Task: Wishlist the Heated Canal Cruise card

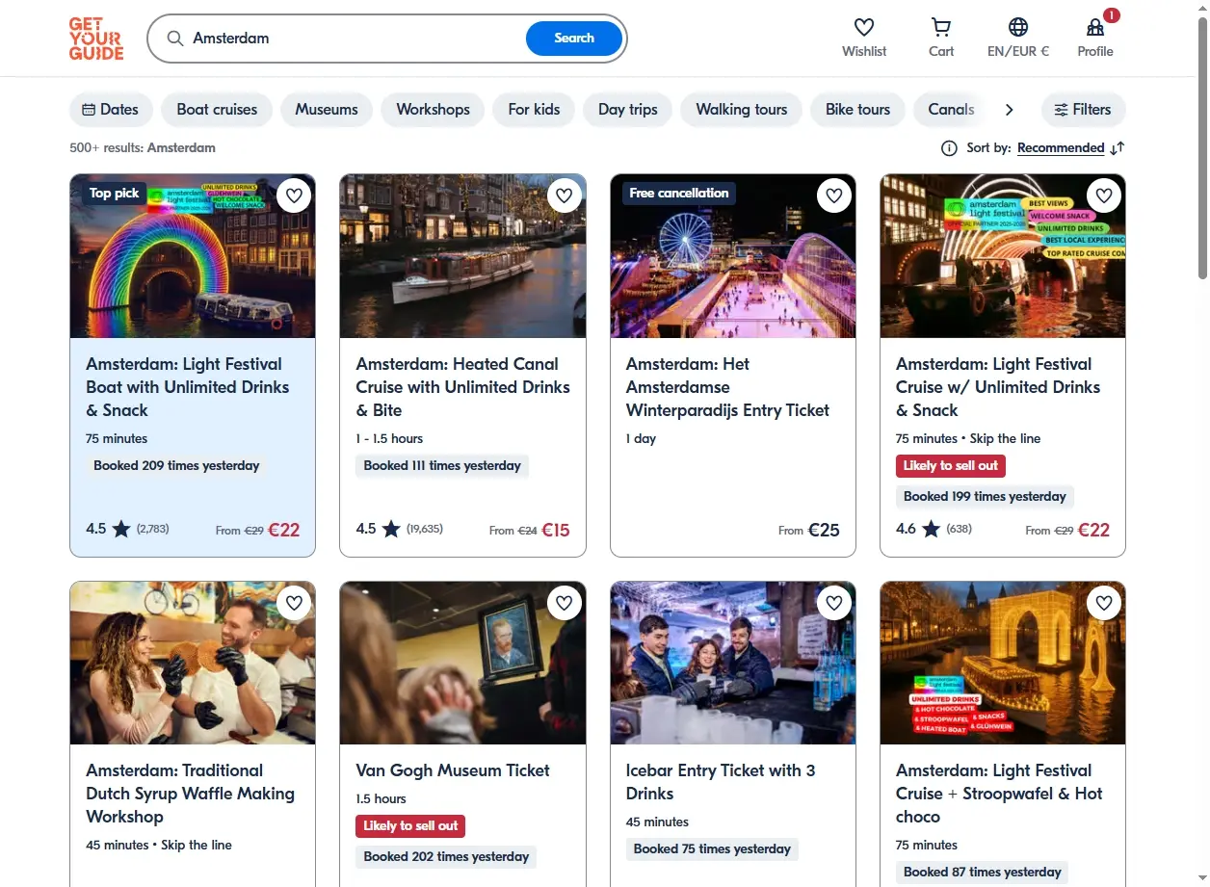Action: point(564,196)
